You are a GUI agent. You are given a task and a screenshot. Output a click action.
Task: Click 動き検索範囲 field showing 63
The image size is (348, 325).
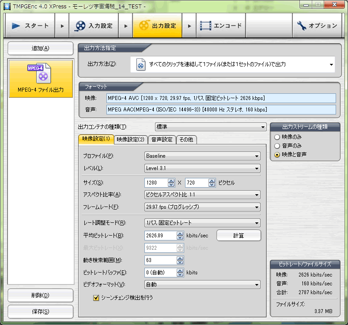pos(161,260)
